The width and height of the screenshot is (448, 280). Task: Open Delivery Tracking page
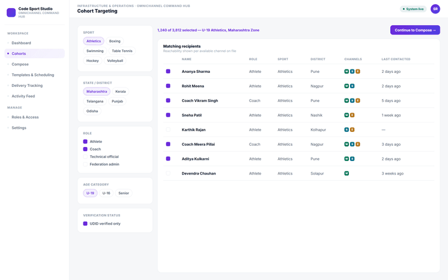click(x=34, y=85)
